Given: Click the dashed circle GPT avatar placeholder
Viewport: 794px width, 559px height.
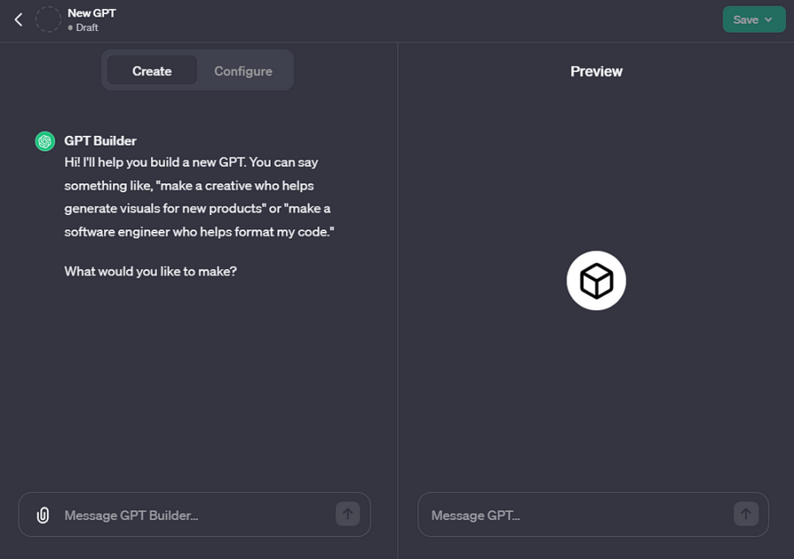Looking at the screenshot, I should click(x=48, y=19).
